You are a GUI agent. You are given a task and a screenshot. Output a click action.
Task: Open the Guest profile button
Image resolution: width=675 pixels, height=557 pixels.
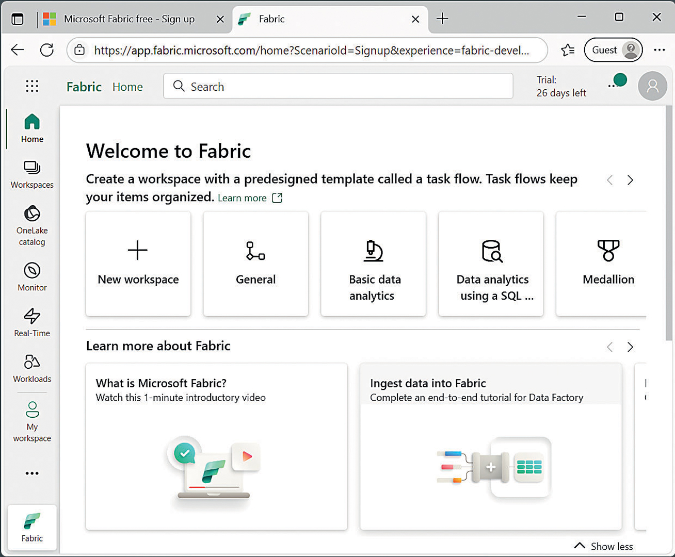click(x=613, y=50)
